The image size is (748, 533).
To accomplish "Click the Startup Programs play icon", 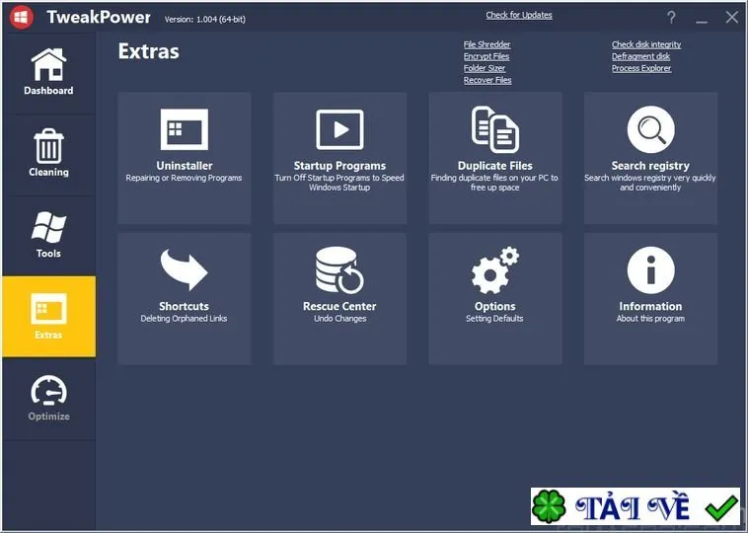I will (x=339, y=129).
